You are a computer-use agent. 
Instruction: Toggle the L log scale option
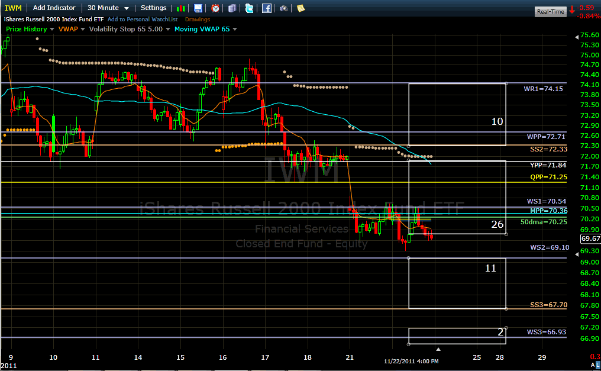(598, 365)
